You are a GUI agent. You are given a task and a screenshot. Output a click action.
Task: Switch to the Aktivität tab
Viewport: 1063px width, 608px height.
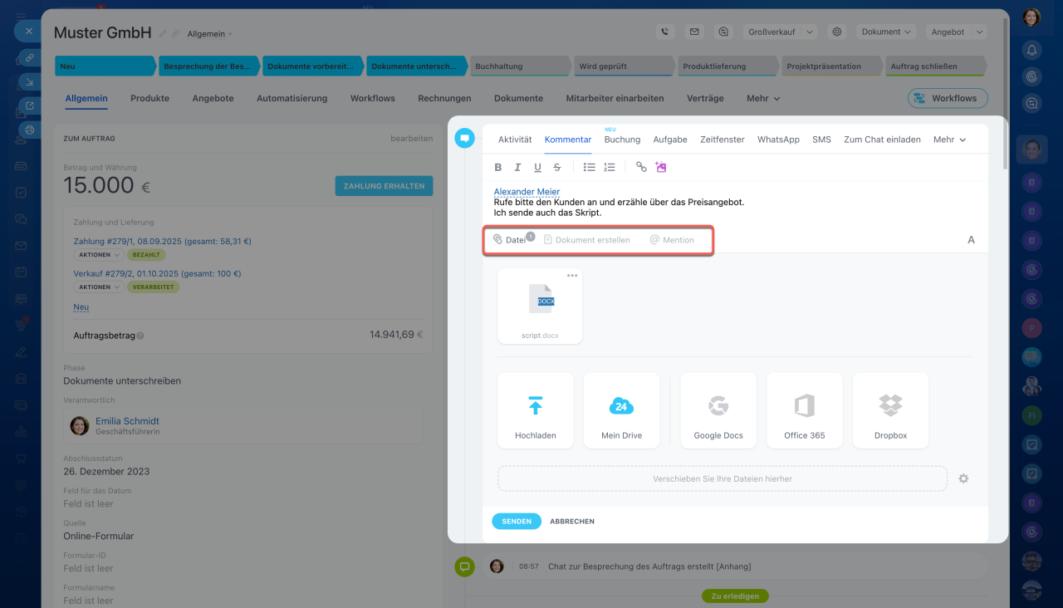(515, 140)
